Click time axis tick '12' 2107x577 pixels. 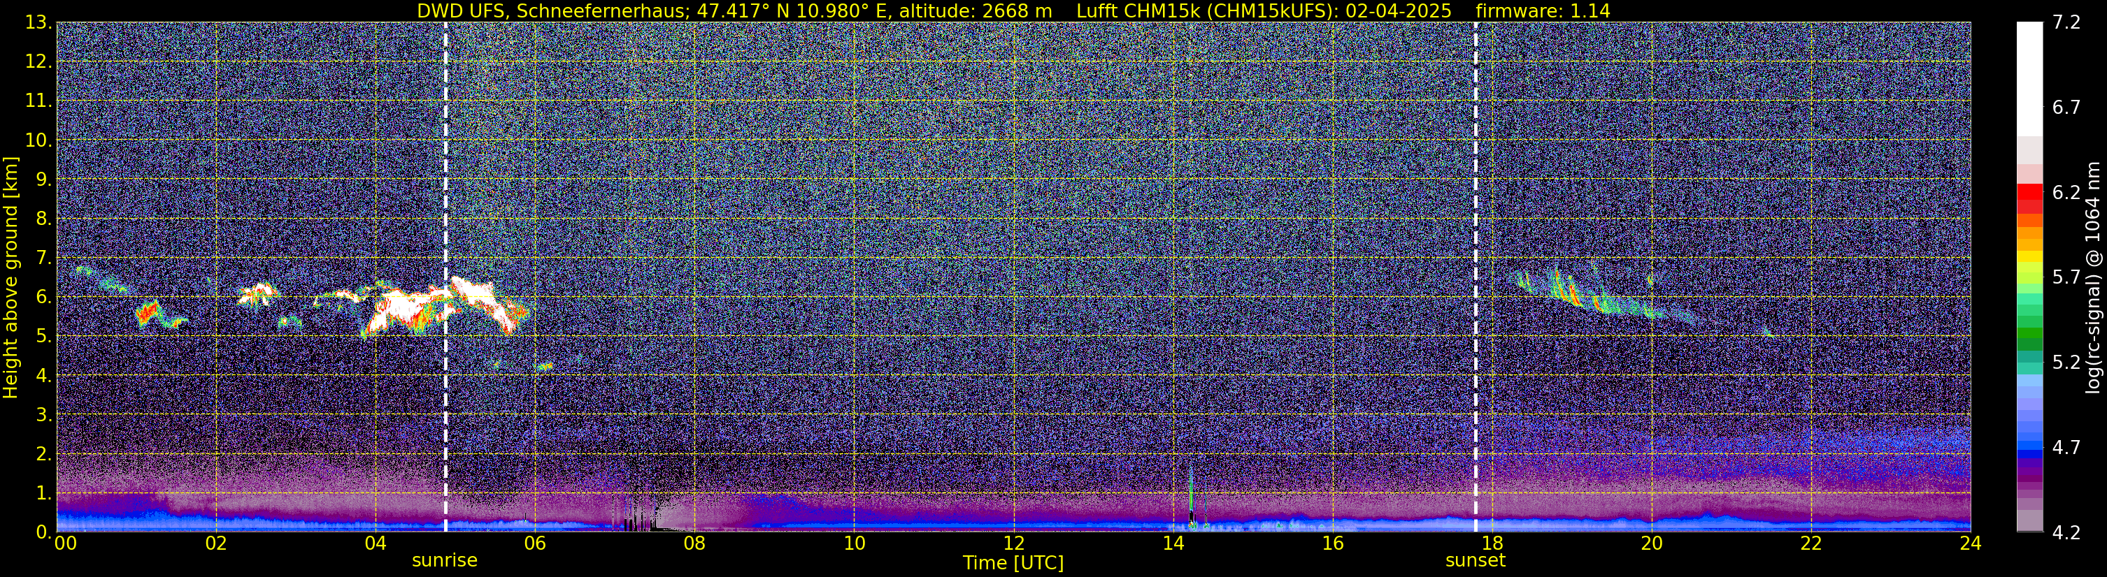(1013, 543)
